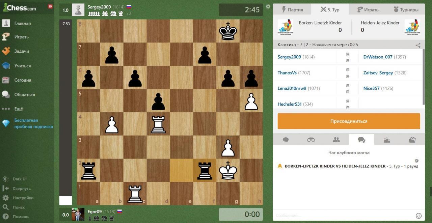Screen dimensions: 432x223
Task: Select the 5. Тур tab
Action: (330, 10)
